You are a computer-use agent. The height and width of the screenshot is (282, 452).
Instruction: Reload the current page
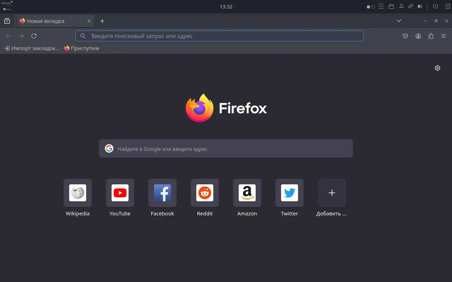34,36
